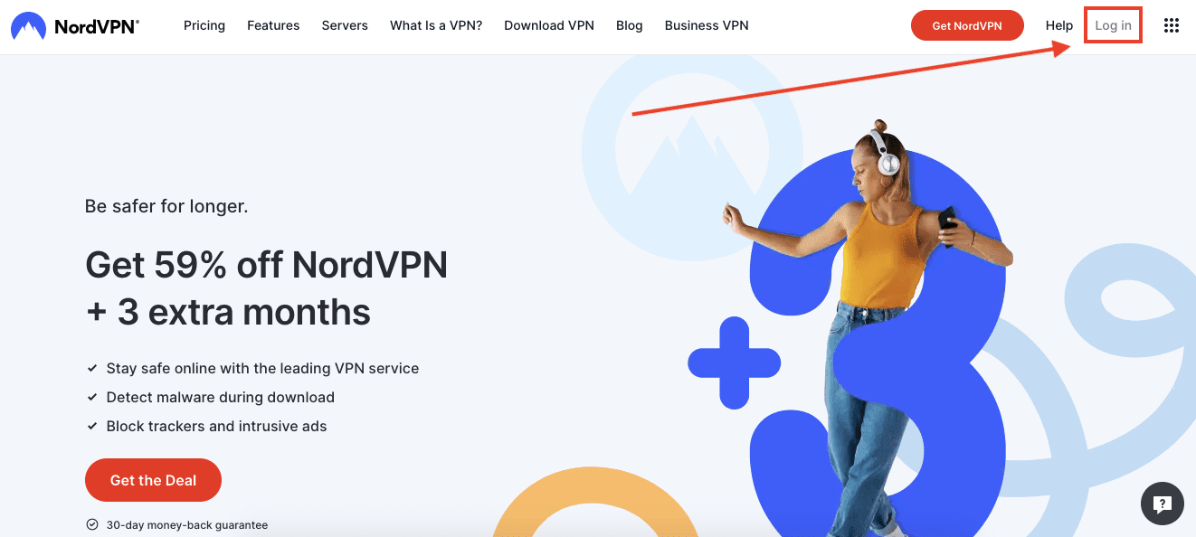Click the Get NordVPN button

tap(967, 25)
